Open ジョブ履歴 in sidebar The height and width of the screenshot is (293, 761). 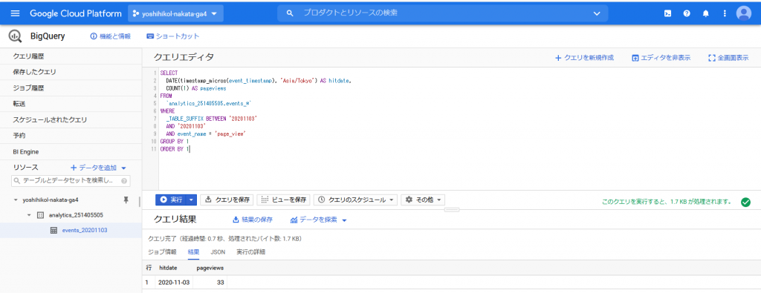click(71, 88)
